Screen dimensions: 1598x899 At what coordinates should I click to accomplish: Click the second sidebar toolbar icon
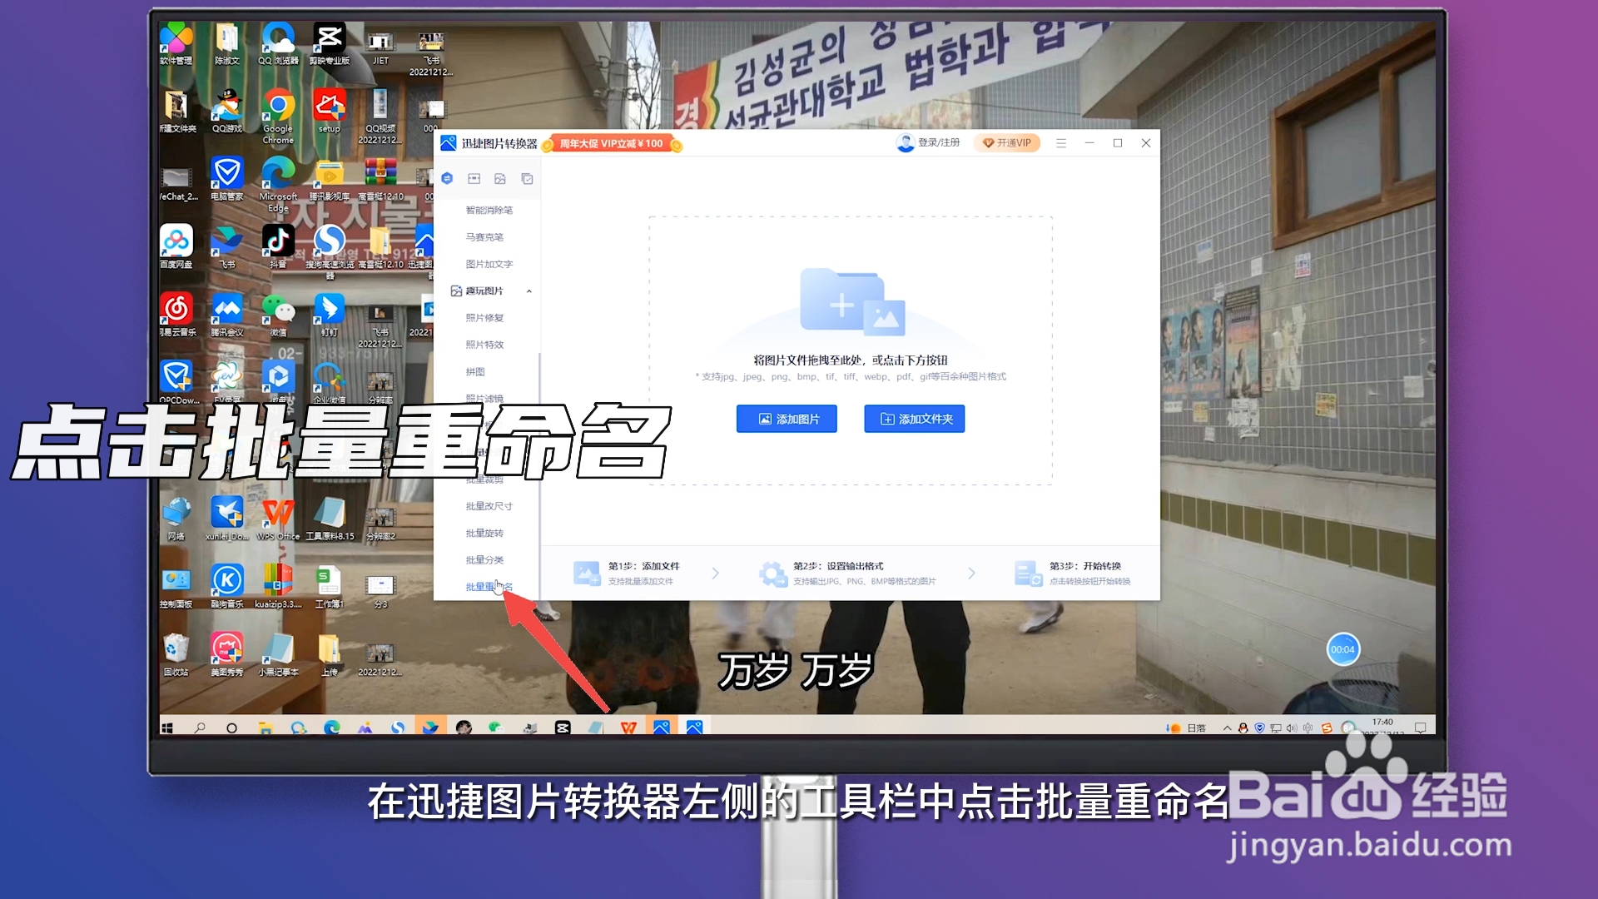(x=474, y=178)
